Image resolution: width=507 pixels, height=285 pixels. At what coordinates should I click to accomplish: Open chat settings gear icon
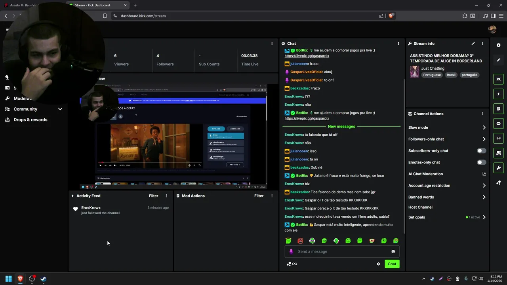(378, 264)
